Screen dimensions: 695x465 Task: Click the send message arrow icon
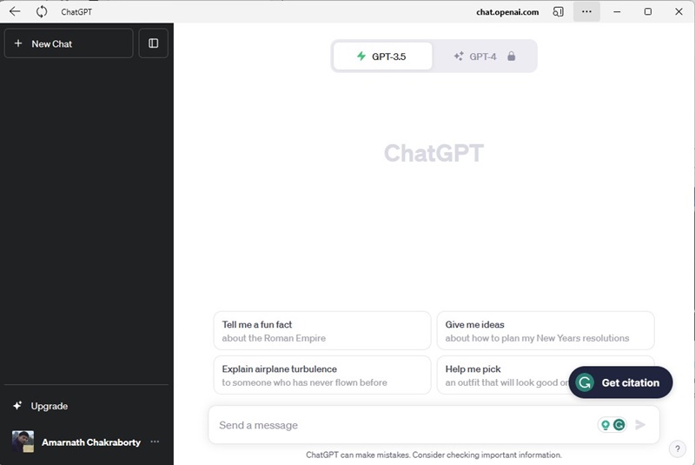coord(640,425)
